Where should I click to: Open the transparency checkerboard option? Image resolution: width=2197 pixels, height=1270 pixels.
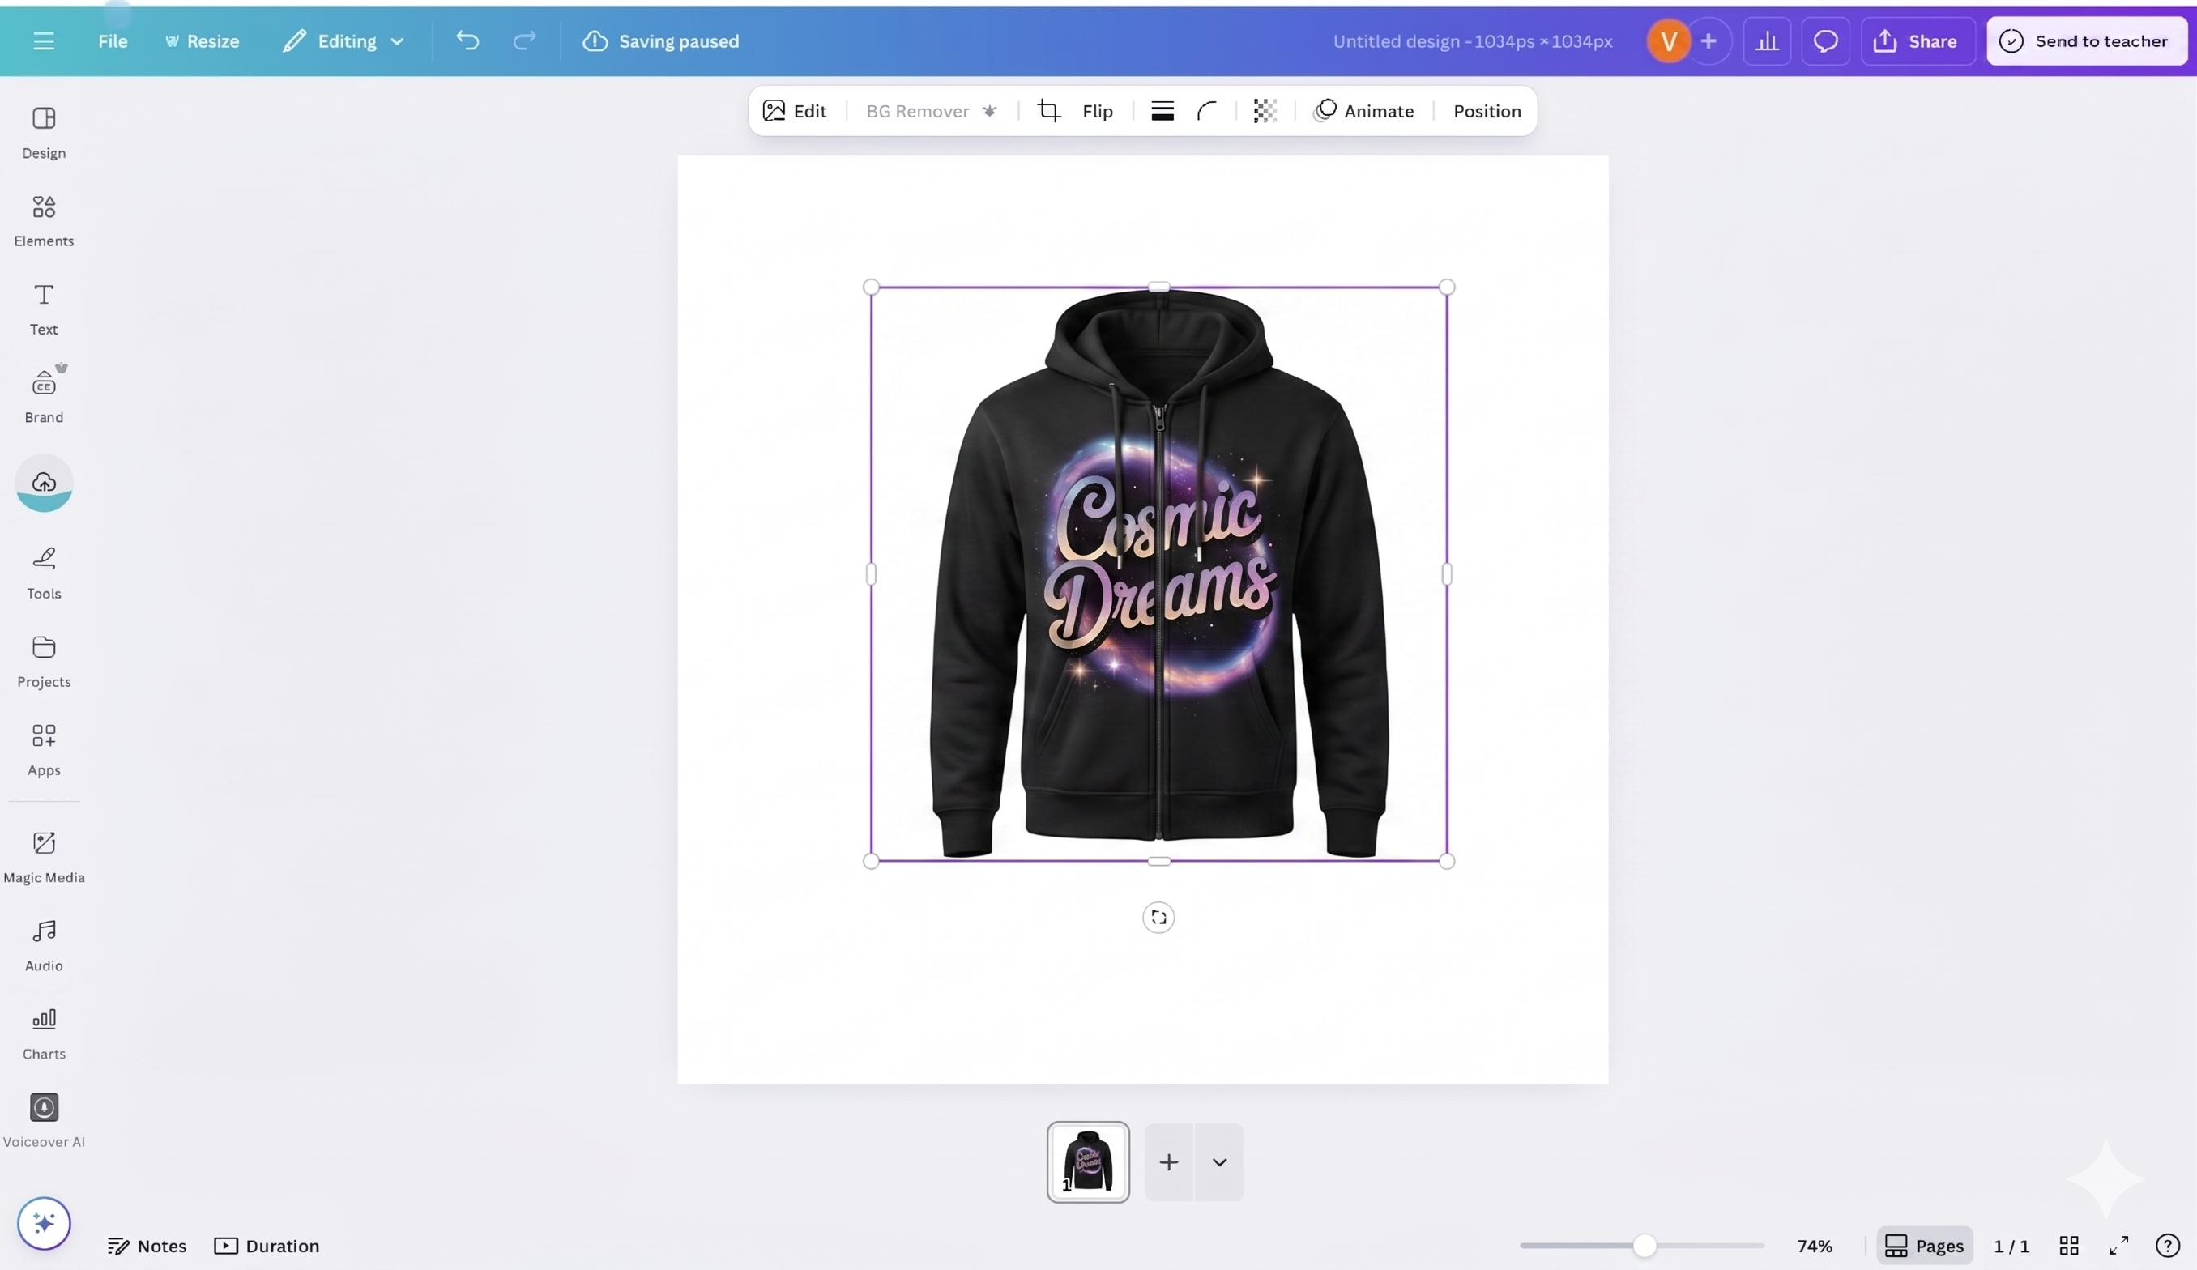1265,111
